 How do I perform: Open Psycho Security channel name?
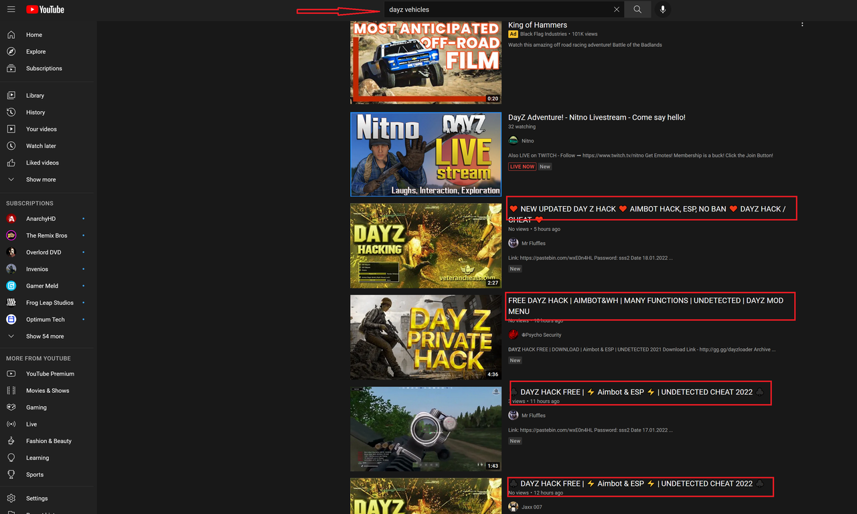point(541,335)
